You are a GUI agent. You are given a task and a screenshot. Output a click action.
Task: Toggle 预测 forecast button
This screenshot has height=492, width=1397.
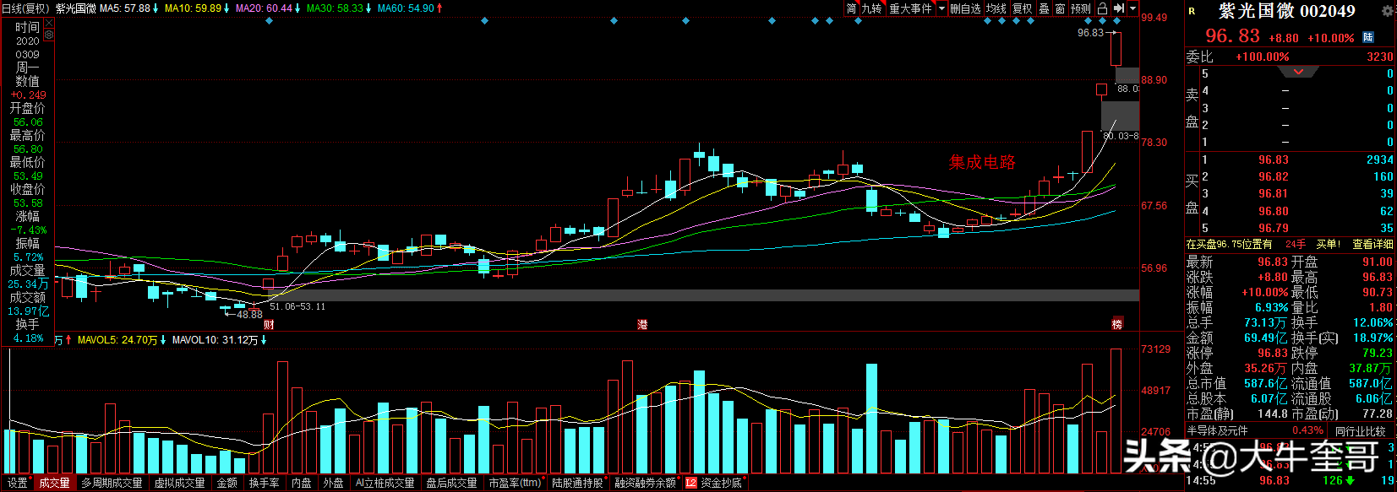click(1081, 8)
